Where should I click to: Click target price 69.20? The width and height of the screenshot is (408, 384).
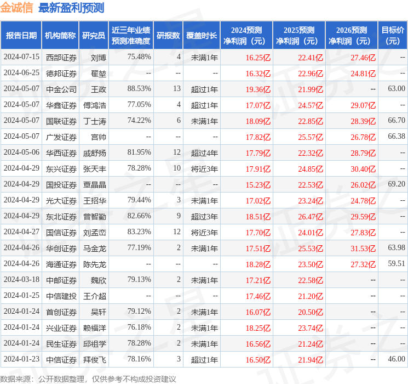(x=396, y=184)
